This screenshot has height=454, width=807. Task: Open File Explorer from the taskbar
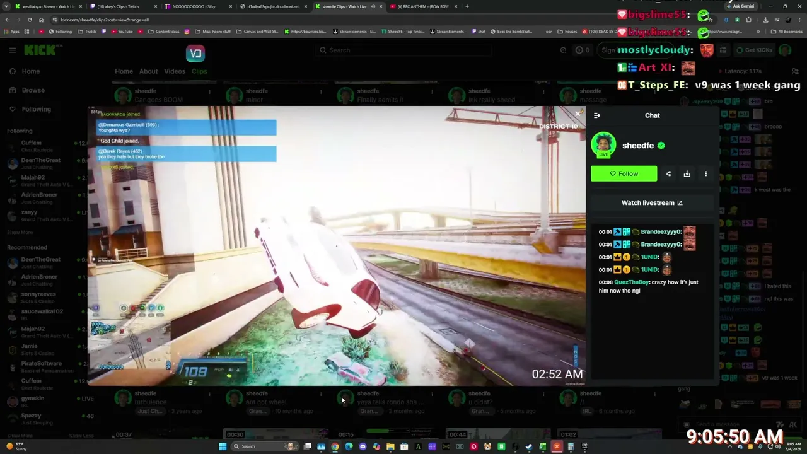(x=390, y=446)
